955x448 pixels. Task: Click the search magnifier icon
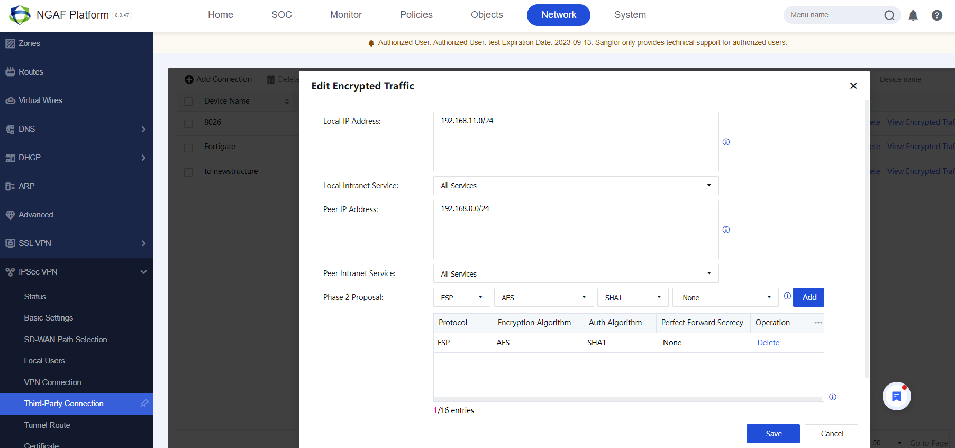(889, 15)
